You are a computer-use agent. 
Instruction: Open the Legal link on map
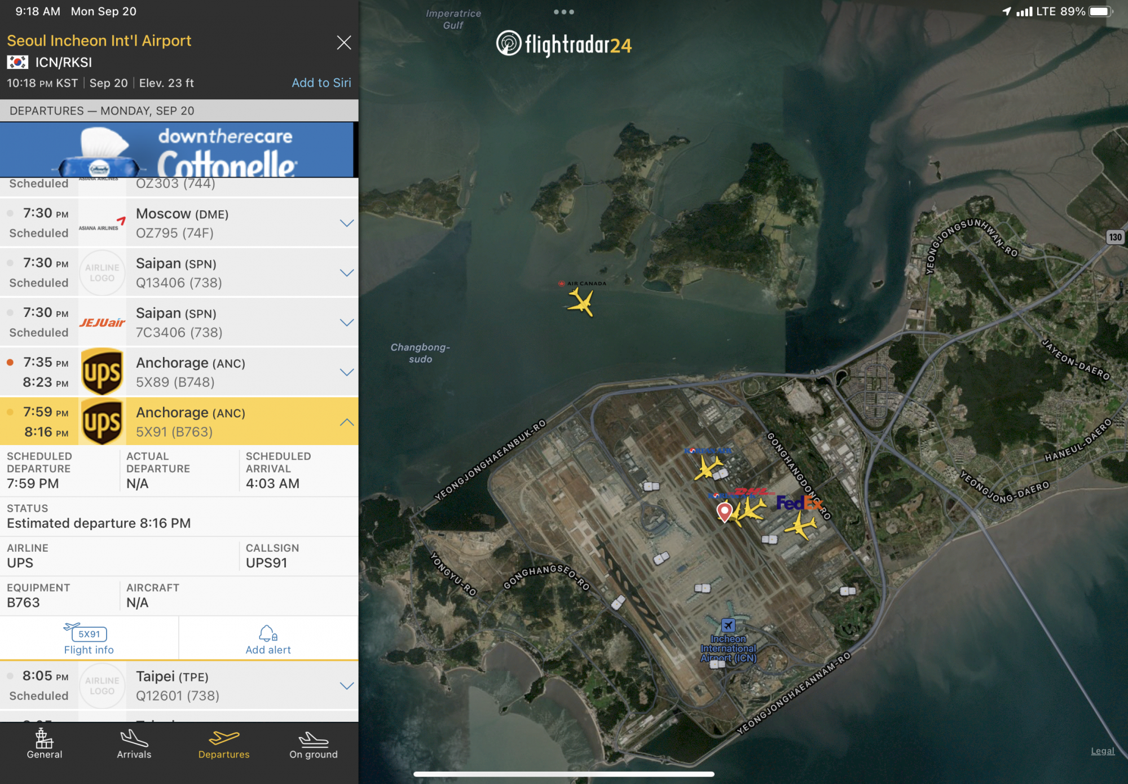[1102, 751]
